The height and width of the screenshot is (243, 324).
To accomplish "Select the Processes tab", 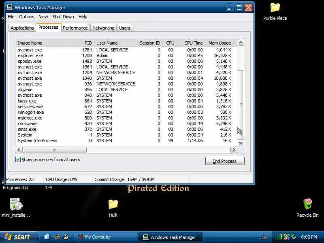I will (x=48, y=27).
